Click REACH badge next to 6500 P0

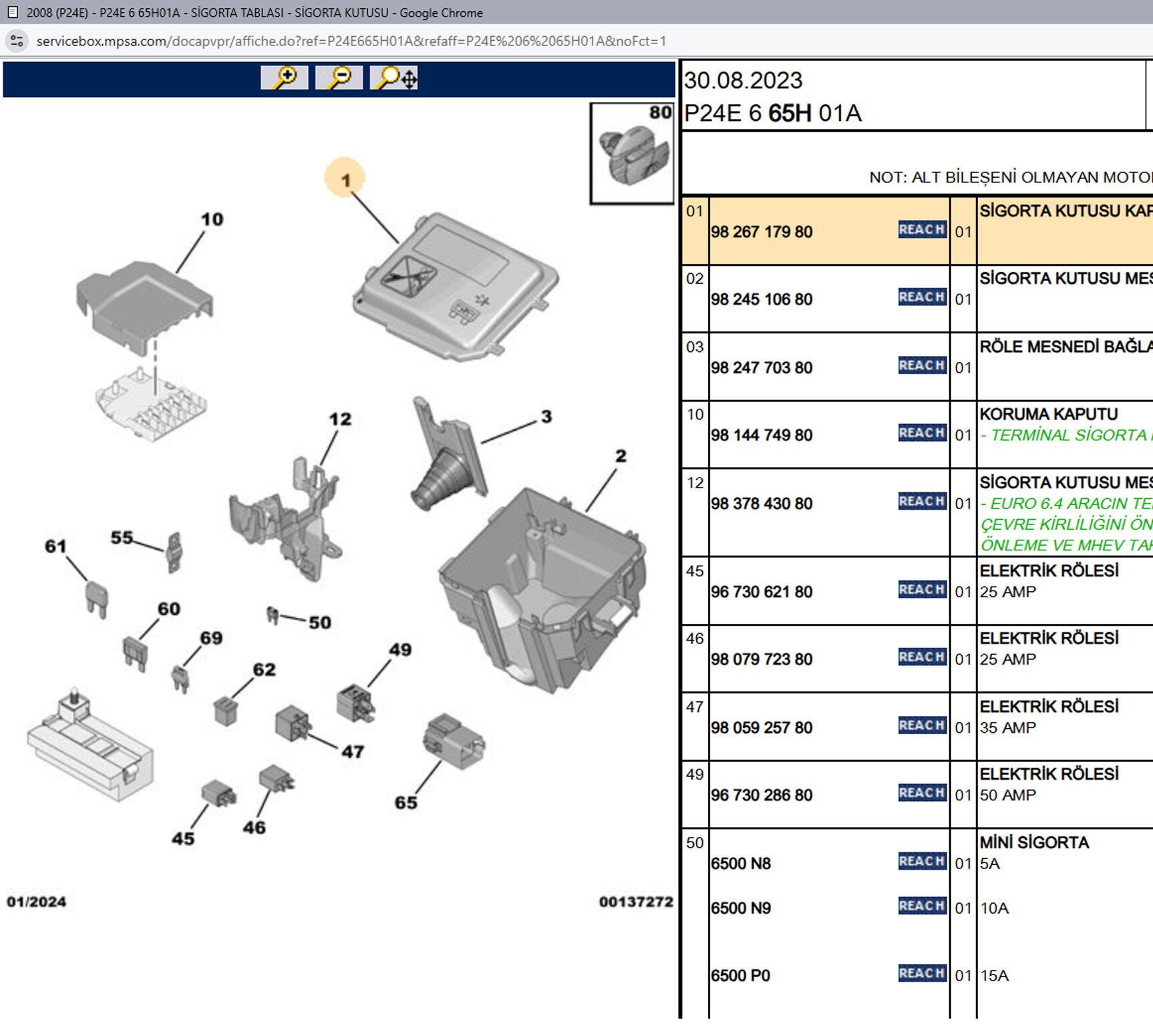pos(922,974)
